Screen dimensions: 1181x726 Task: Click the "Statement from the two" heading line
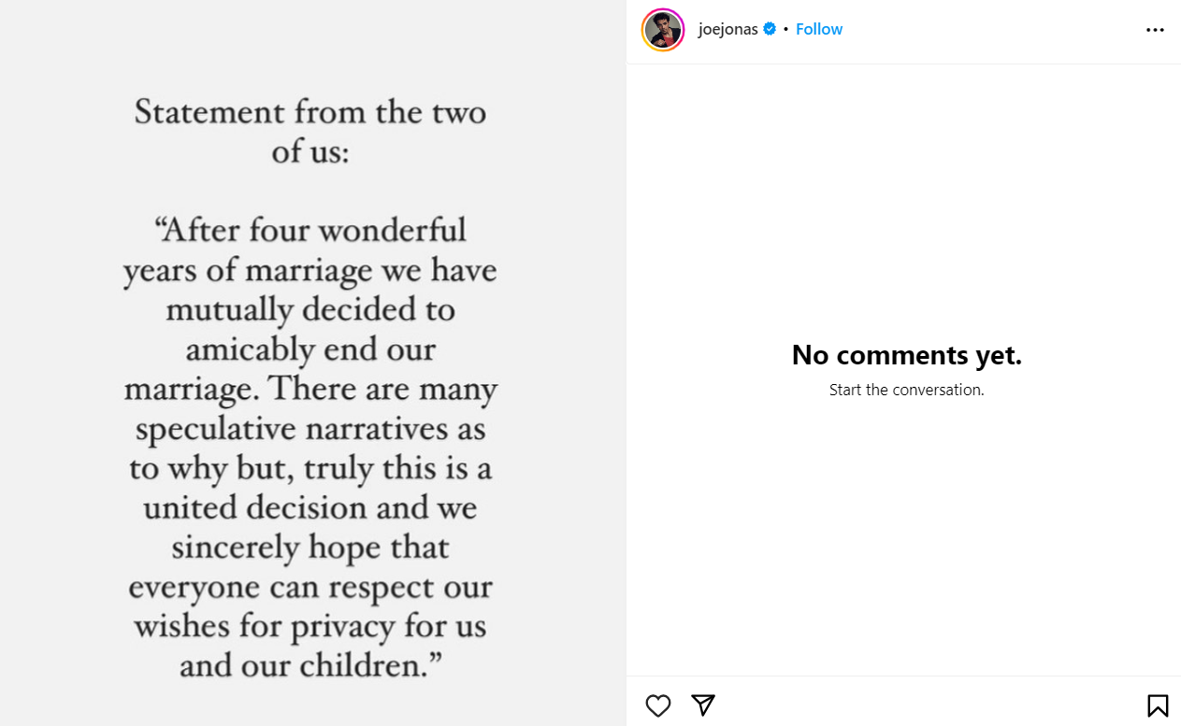[x=310, y=112]
